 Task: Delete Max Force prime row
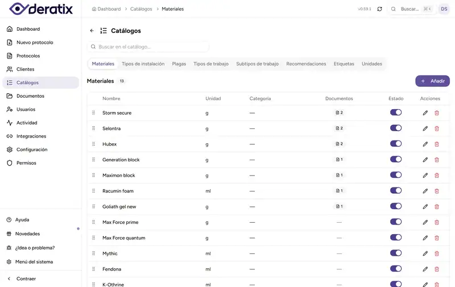click(x=437, y=222)
